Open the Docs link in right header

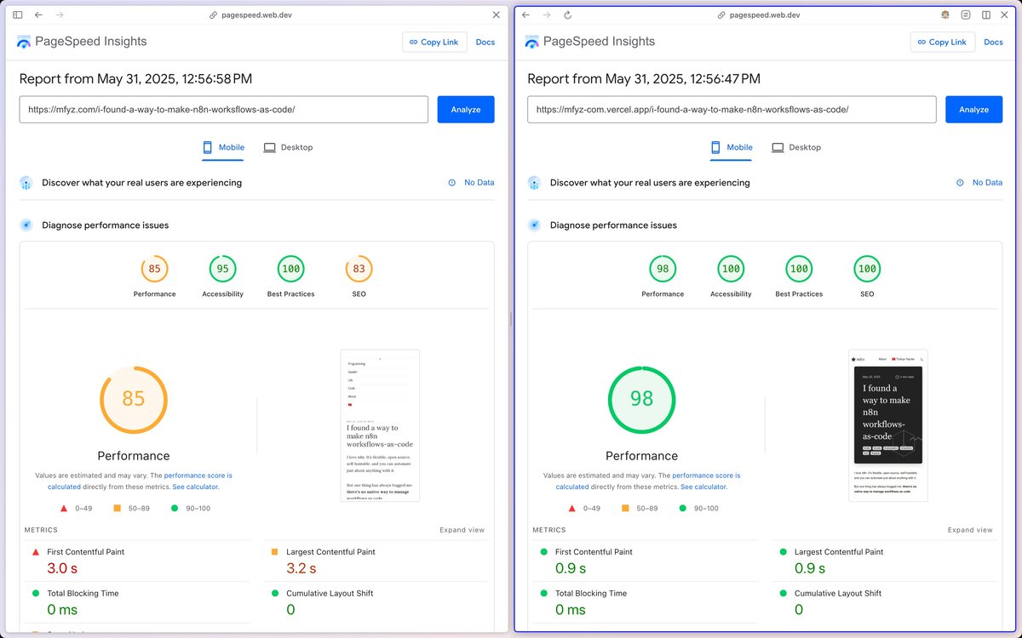(993, 42)
